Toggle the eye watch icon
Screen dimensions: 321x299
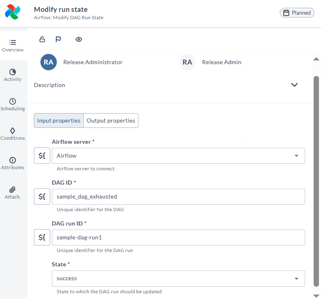click(x=79, y=39)
